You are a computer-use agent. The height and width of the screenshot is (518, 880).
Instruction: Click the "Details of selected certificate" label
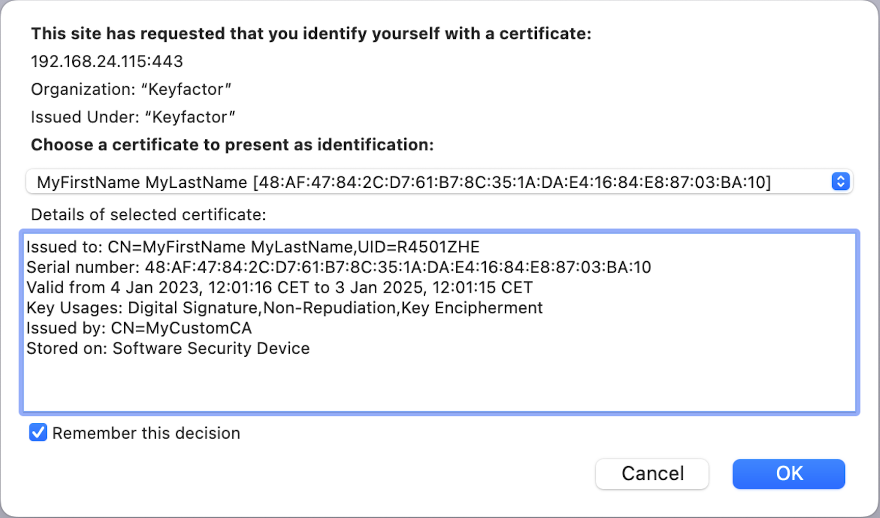148,215
